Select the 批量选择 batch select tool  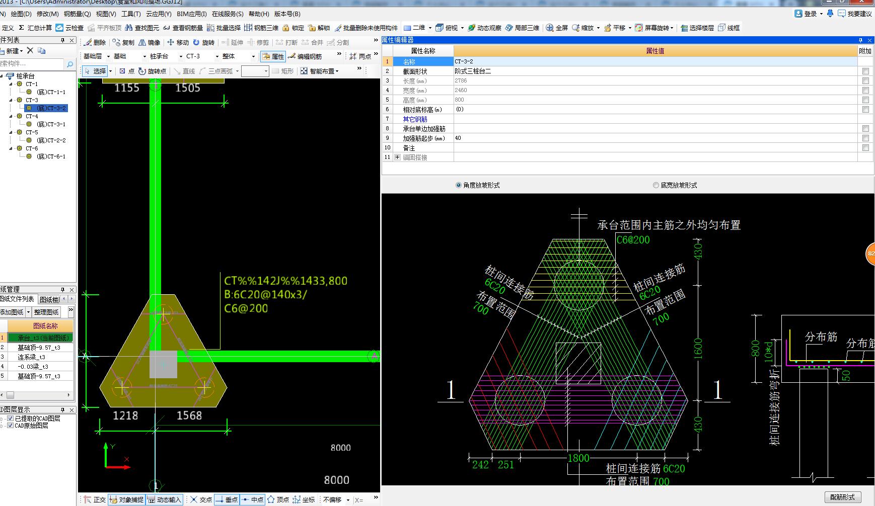(224, 28)
